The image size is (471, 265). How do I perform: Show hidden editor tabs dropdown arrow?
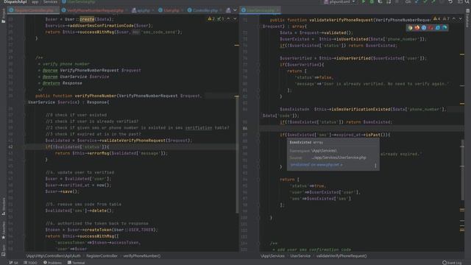pyautogui.click(x=235, y=10)
